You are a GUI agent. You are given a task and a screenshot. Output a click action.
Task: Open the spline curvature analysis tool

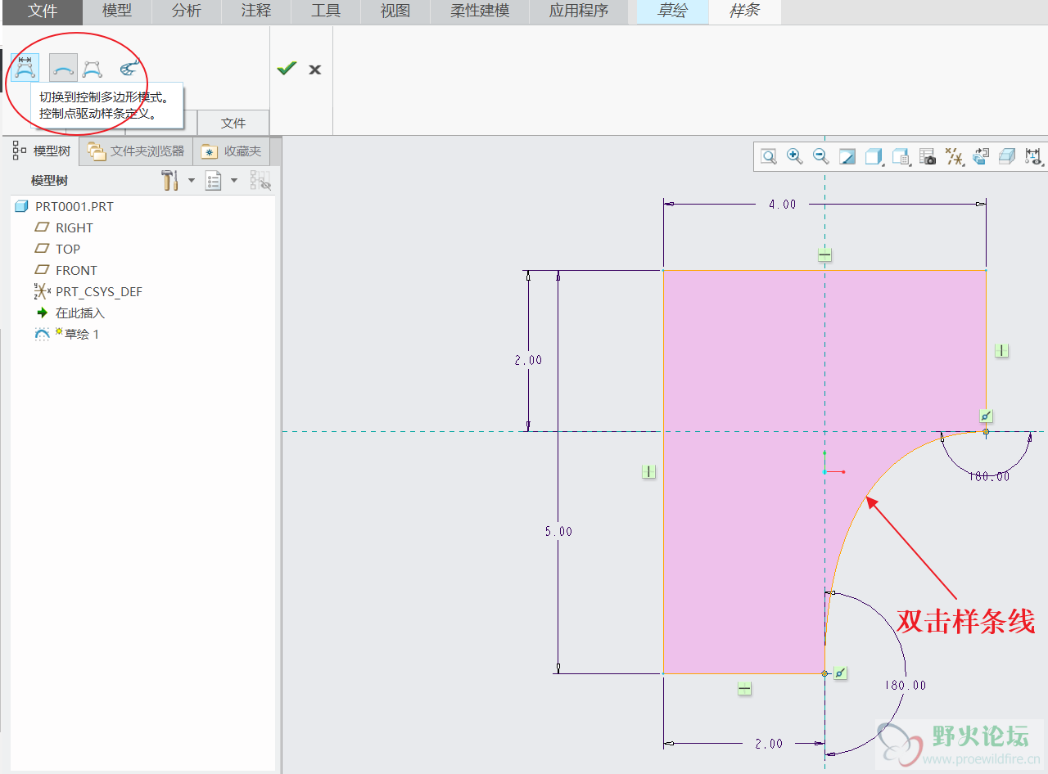(129, 68)
